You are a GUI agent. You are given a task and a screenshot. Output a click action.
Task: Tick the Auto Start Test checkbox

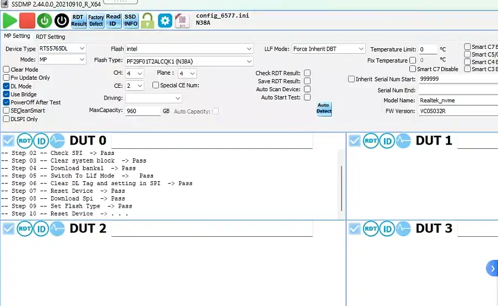(307, 97)
